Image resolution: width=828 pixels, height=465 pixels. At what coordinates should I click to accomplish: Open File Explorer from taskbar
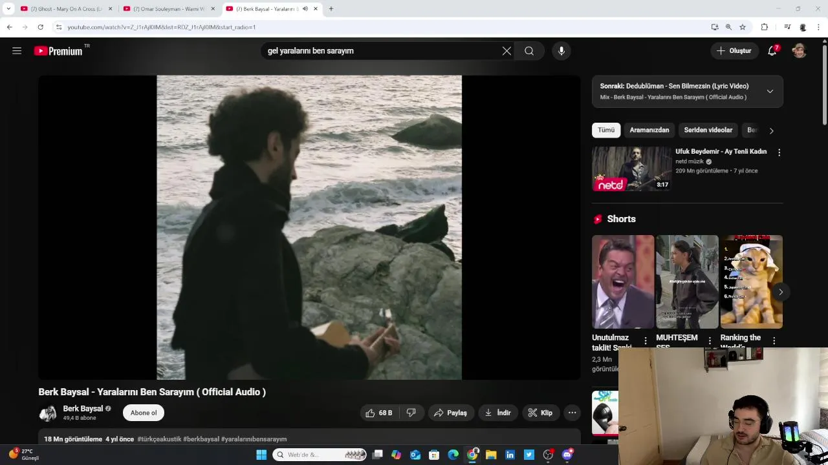[491, 455]
